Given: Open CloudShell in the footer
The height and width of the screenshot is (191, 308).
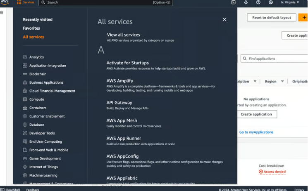Looking at the screenshot, I should pyautogui.click(x=10, y=190).
